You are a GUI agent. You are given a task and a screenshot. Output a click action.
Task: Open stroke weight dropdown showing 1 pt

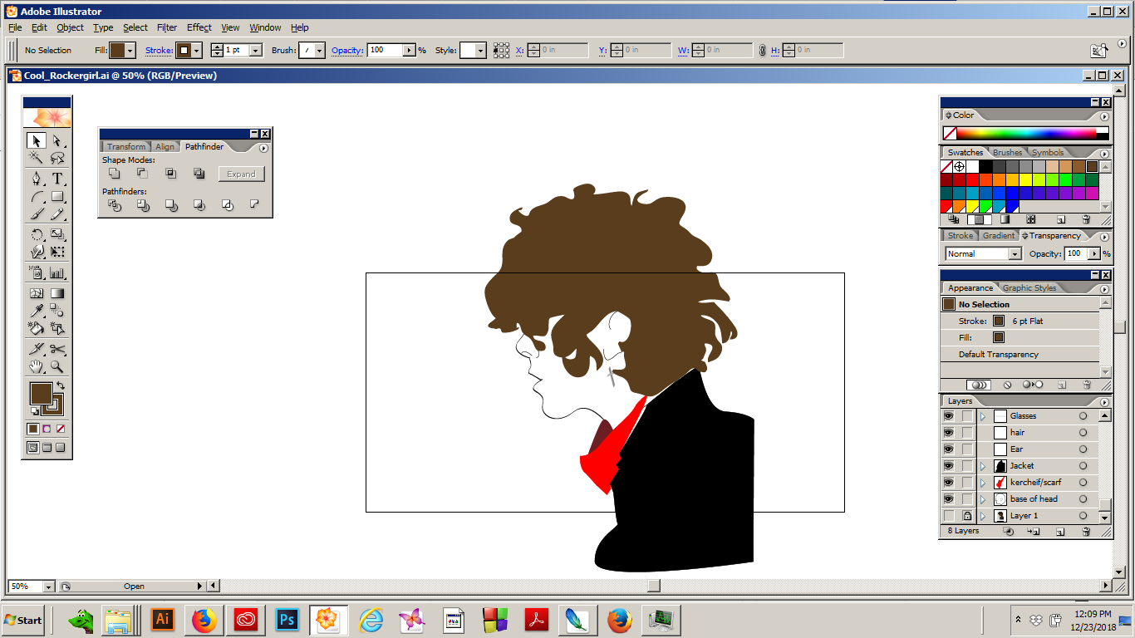(x=255, y=51)
